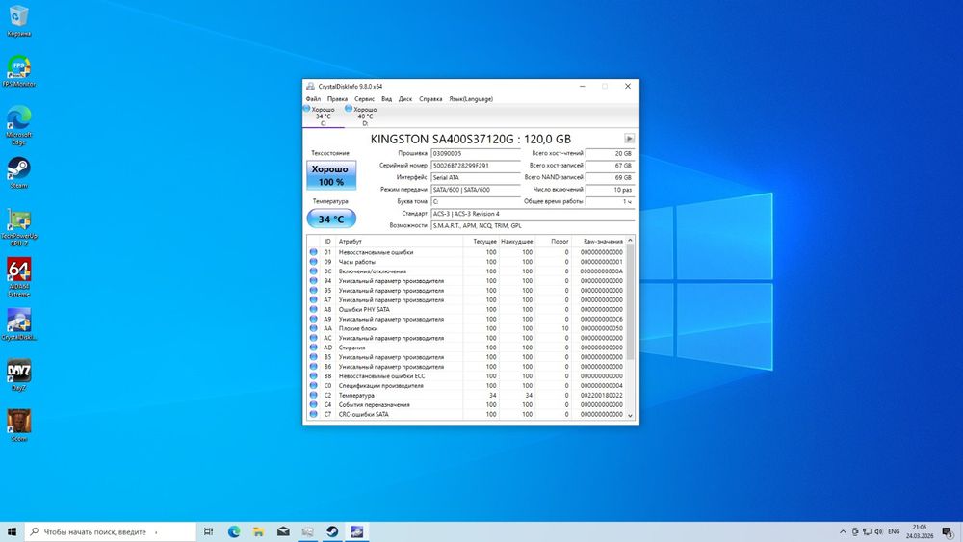Select the Невосстановимые ошибки ECC row
The image size is (963, 542).
point(466,376)
